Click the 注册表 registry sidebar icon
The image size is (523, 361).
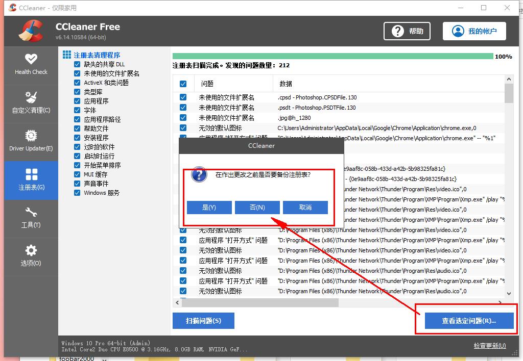(31, 180)
